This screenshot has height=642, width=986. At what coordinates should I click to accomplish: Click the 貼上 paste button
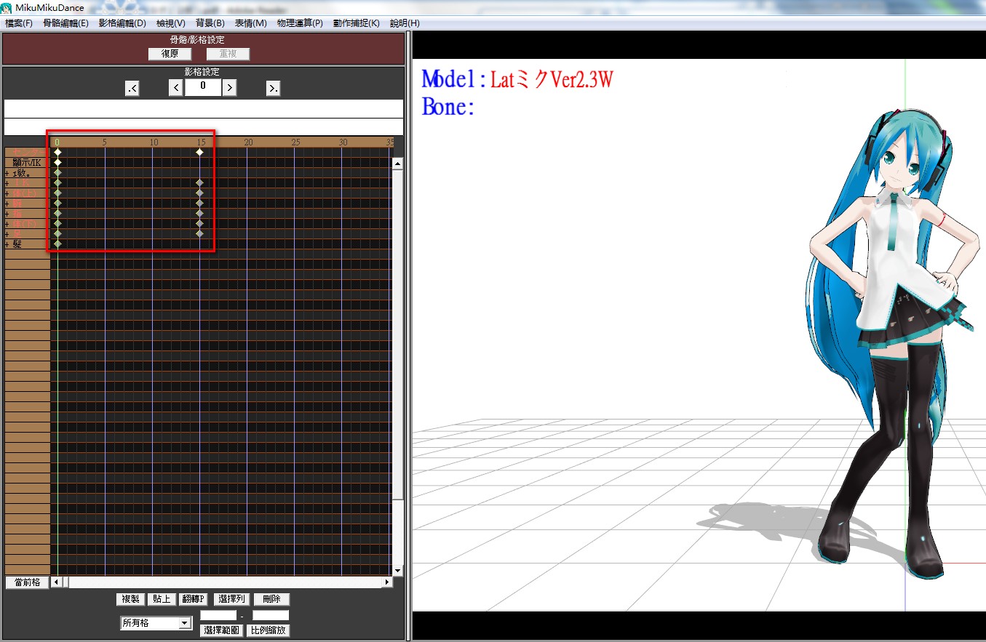tap(162, 599)
